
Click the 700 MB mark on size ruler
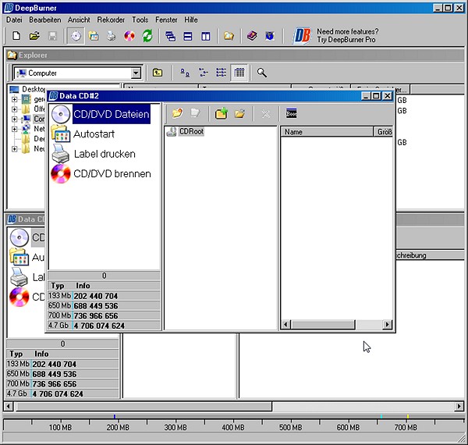(406, 427)
